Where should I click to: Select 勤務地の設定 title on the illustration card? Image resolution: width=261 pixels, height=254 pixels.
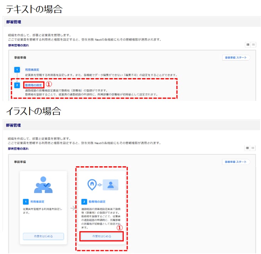tap(97, 201)
